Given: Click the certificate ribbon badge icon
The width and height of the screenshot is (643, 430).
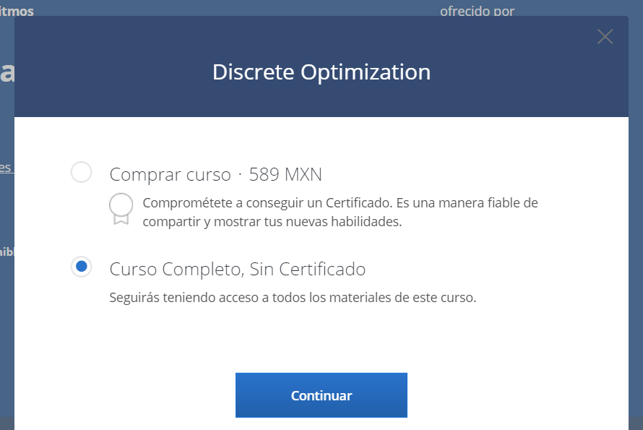Looking at the screenshot, I should coord(121,208).
